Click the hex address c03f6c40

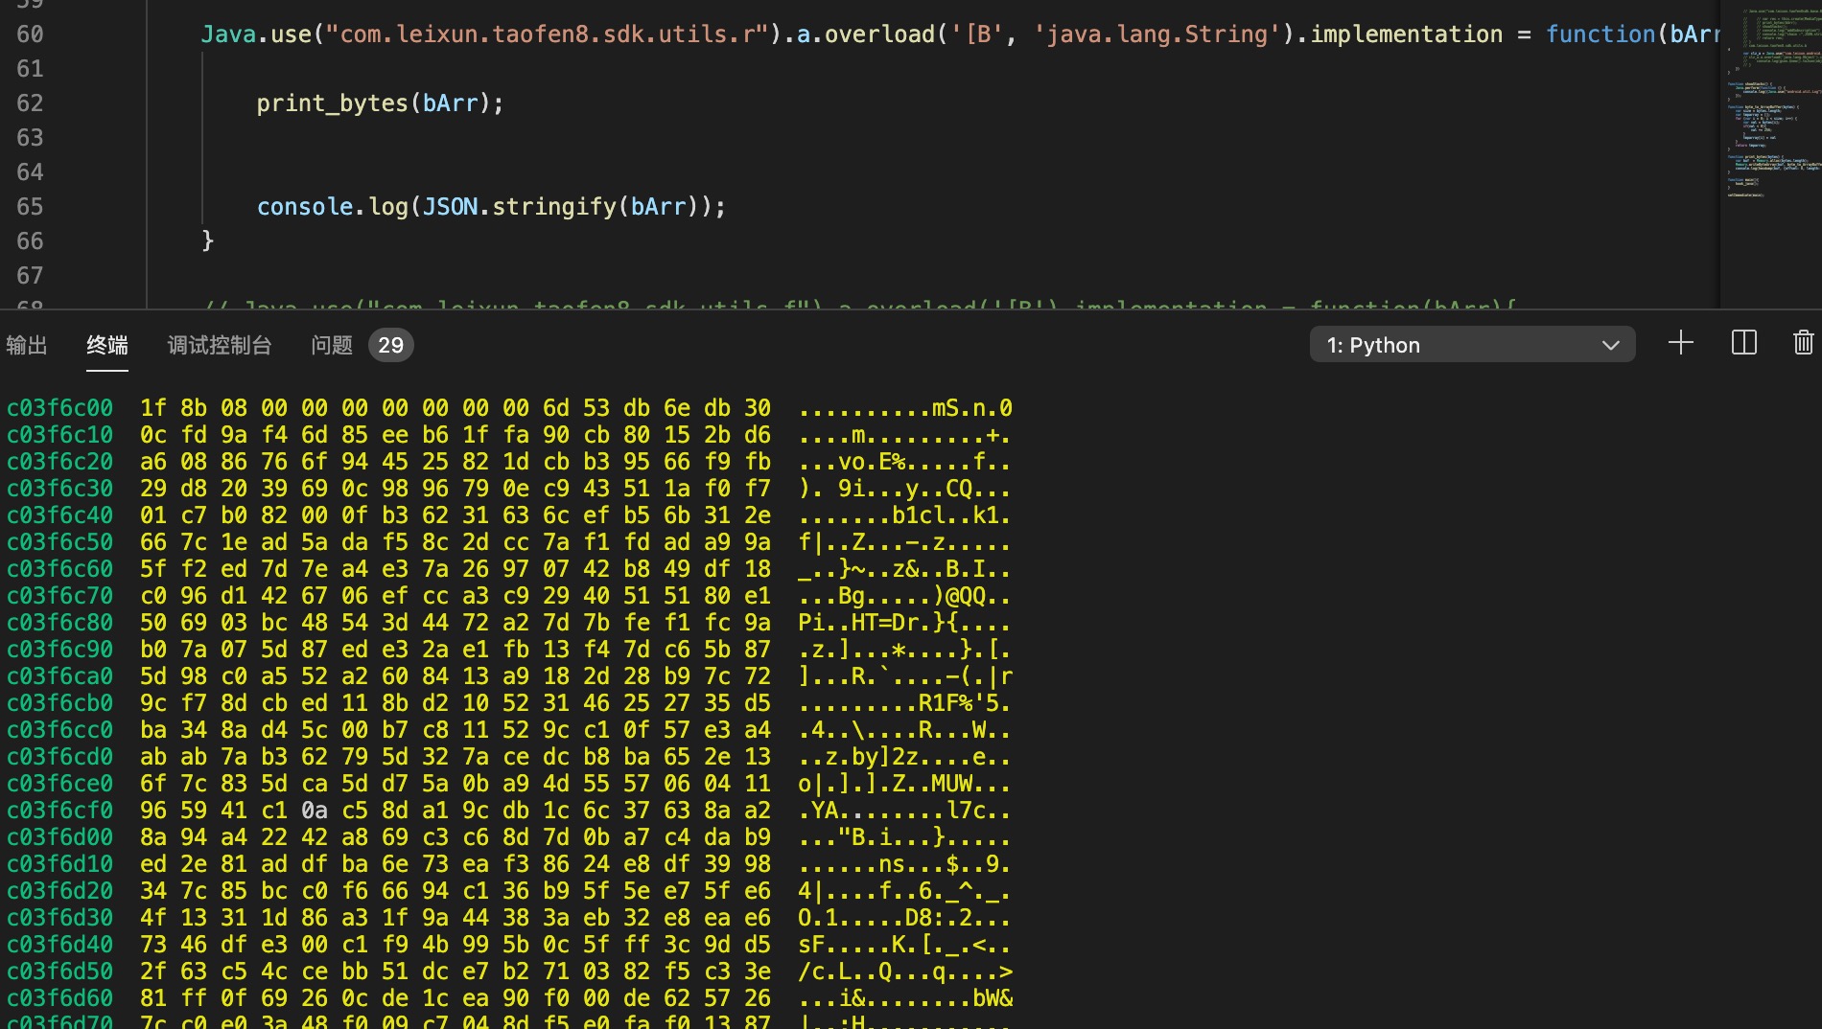[59, 515]
